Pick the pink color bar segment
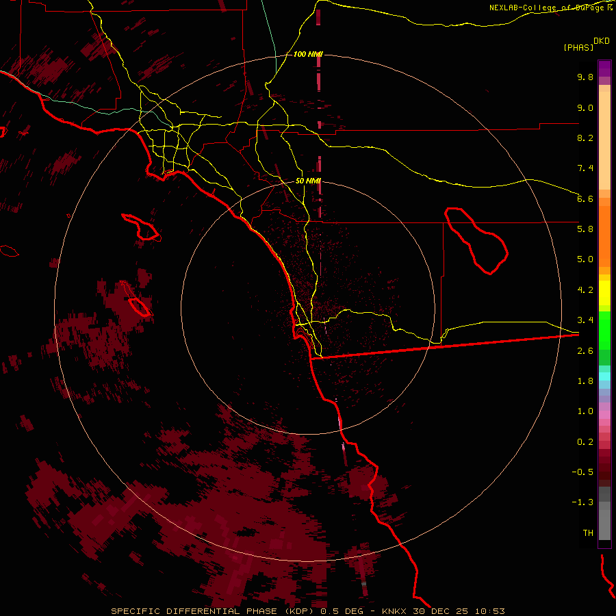This screenshot has height=616, width=616. coord(604,415)
